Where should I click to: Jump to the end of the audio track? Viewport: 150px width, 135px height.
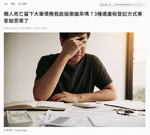coord(131,5)
